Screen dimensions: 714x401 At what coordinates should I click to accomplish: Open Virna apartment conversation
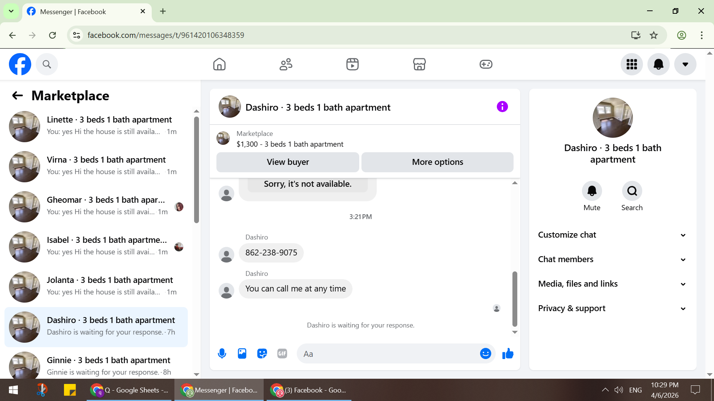[96, 166]
